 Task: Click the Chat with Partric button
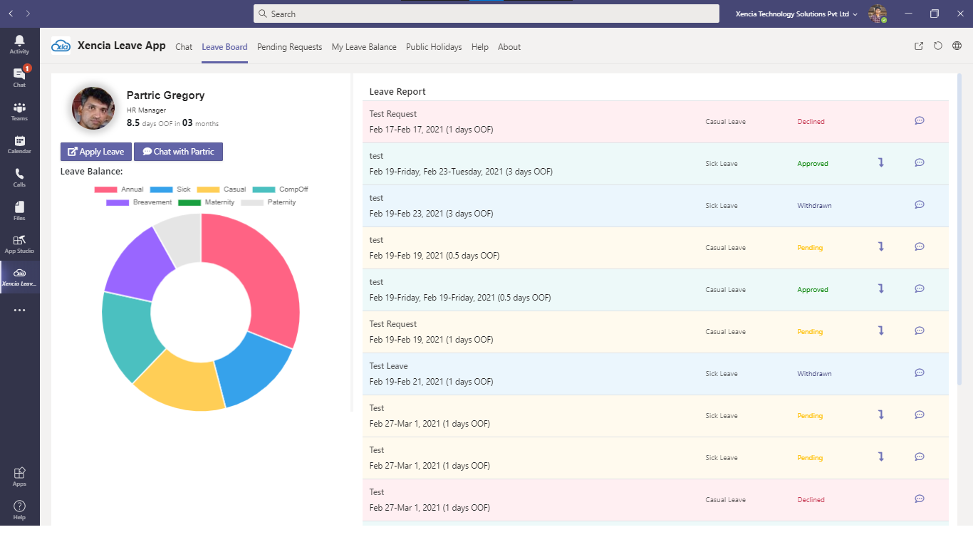tap(177, 151)
